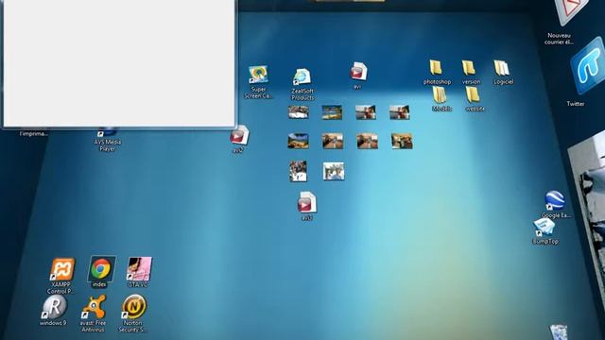Open the website folder
The width and height of the screenshot is (605, 340).
(472, 94)
